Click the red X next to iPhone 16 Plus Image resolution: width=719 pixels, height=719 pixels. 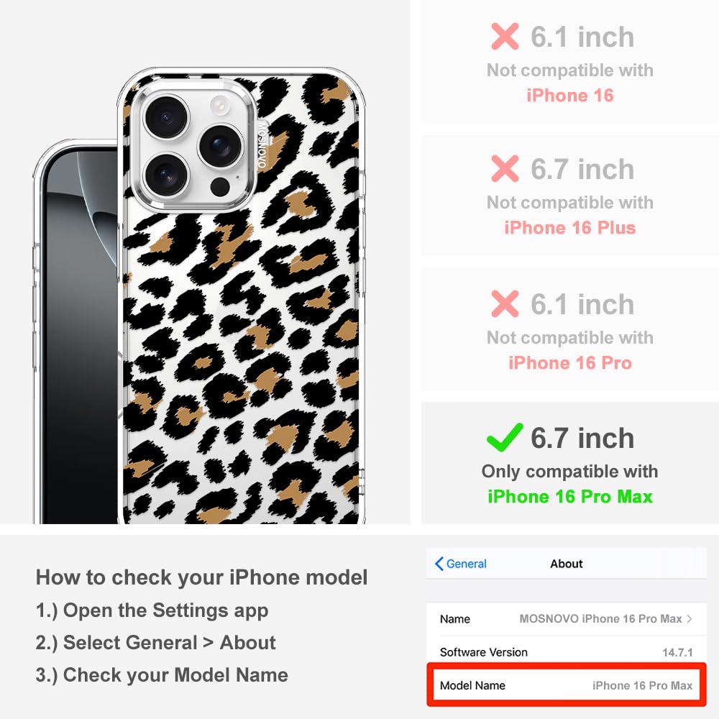tap(505, 168)
